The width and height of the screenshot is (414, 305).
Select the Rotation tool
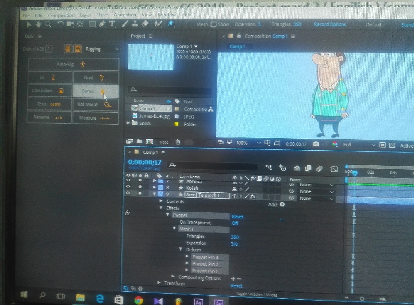tap(61, 24)
